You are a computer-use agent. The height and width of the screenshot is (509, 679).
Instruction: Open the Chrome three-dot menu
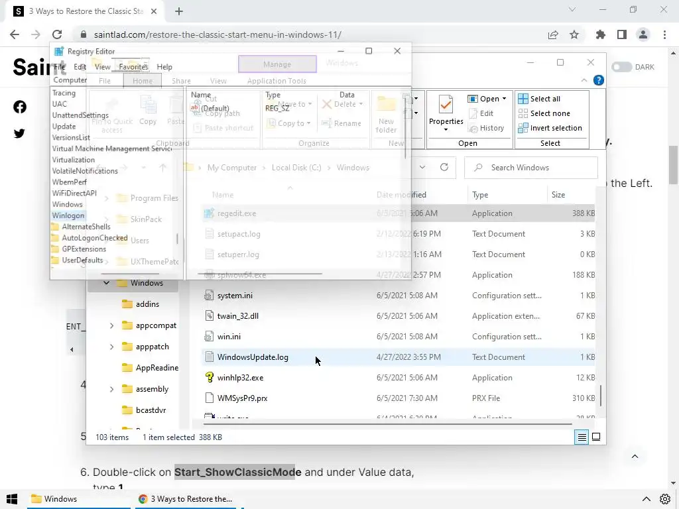664,34
